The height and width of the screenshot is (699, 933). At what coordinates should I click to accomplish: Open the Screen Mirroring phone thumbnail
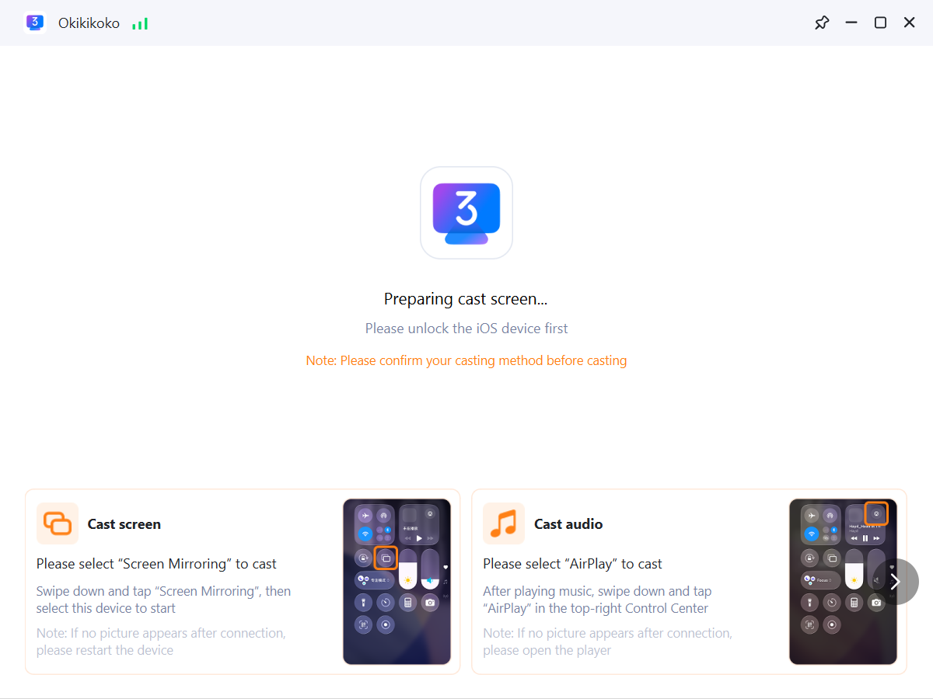tap(397, 582)
